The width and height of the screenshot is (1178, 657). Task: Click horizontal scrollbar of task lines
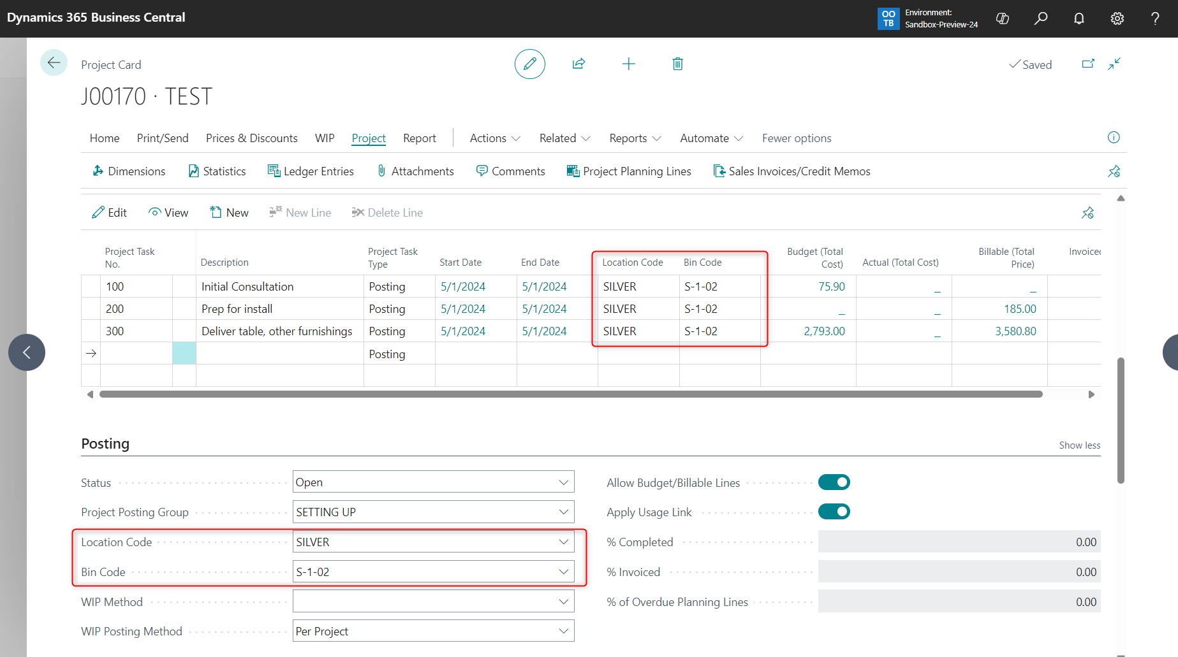(571, 394)
